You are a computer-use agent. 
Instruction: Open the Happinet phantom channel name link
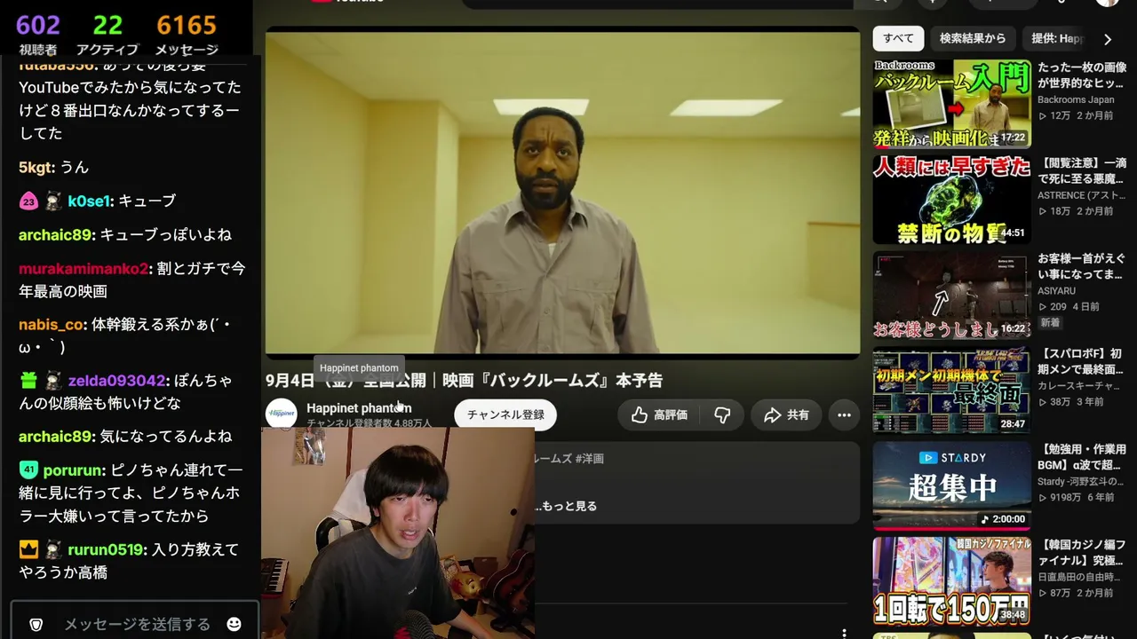pos(359,408)
